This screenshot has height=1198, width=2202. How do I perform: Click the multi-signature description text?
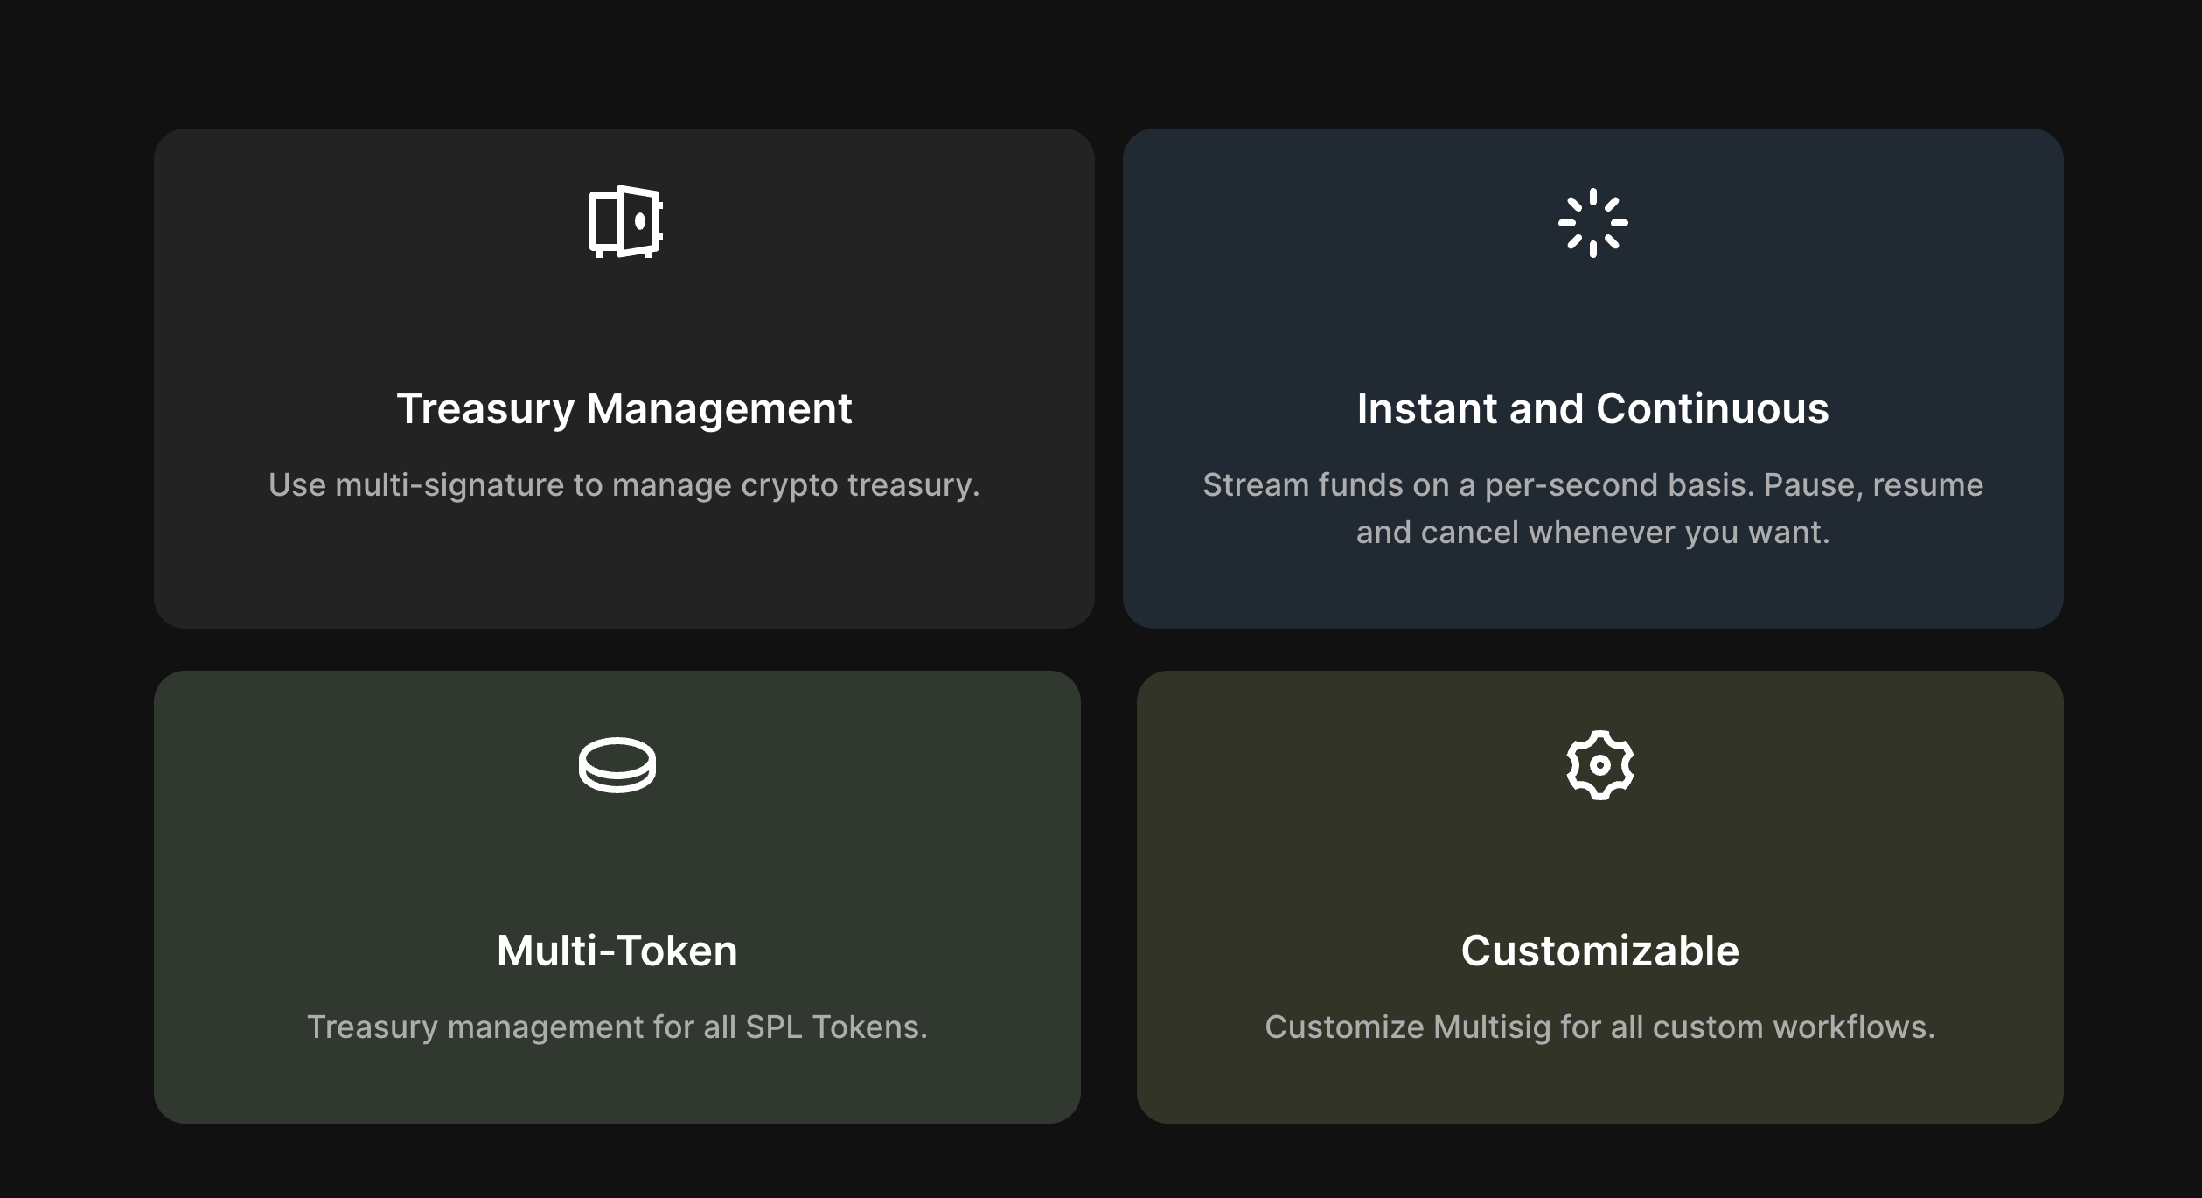point(623,484)
